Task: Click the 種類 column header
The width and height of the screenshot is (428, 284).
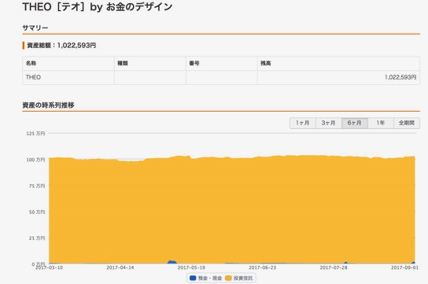Action: pos(150,63)
